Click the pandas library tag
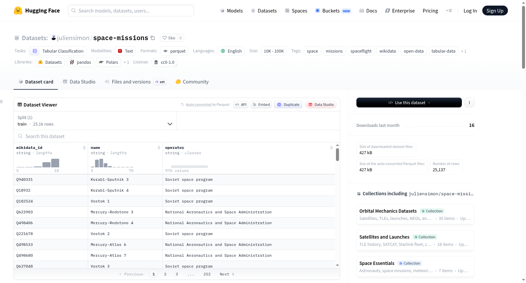The image size is (526, 283). pyautogui.click(x=81, y=62)
